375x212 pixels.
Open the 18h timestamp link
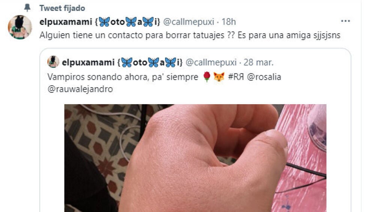pos(229,22)
